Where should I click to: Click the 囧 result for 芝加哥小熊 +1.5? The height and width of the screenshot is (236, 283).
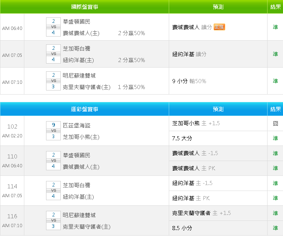275,123
